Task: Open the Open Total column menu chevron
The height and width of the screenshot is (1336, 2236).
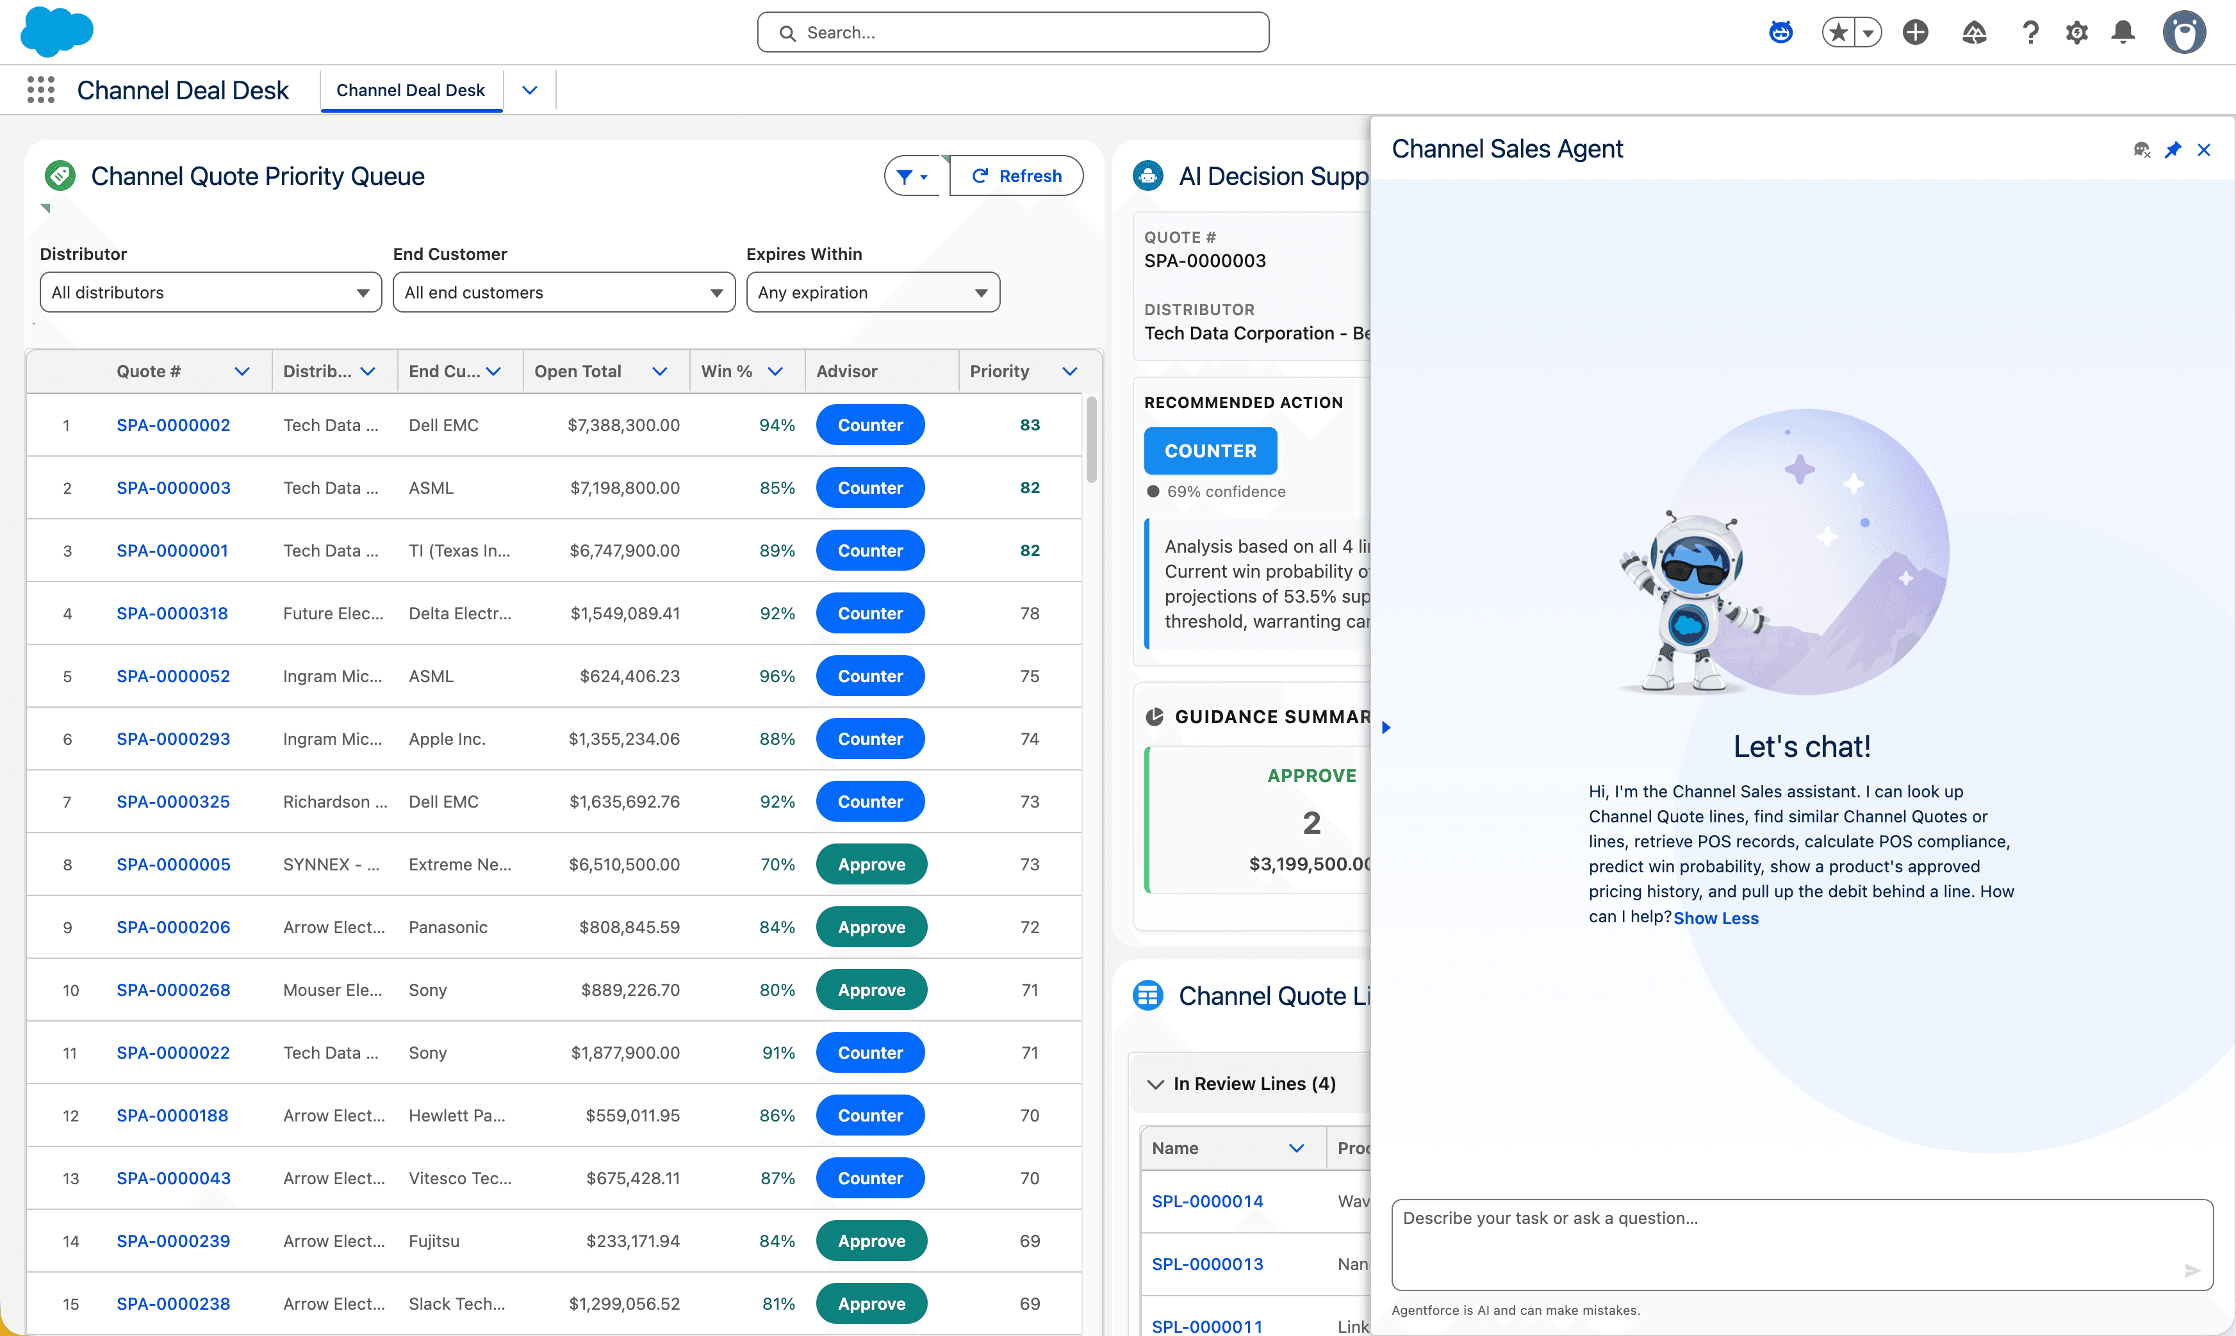Action: [x=660, y=371]
